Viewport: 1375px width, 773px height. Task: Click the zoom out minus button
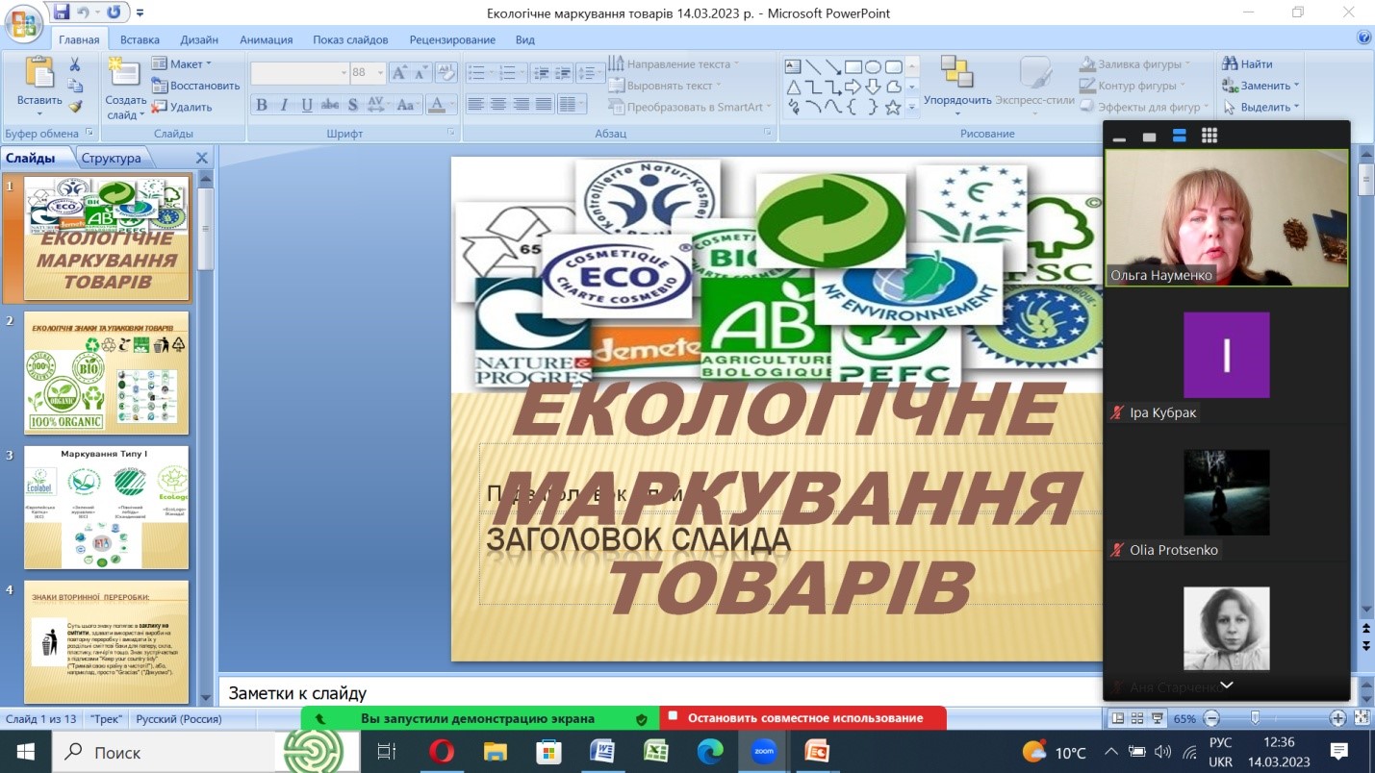click(x=1211, y=718)
